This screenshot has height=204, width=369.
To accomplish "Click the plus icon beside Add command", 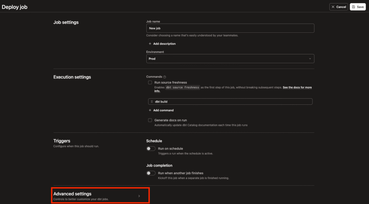I will pyautogui.click(x=150, y=110).
